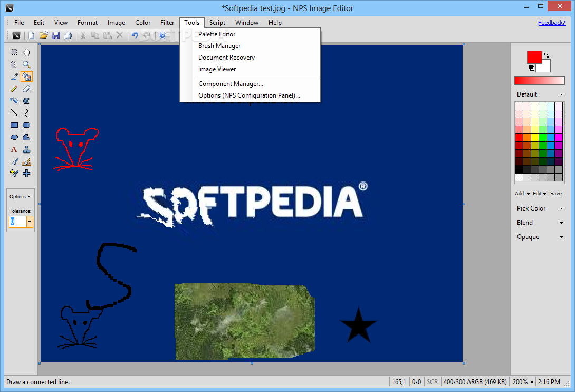Select the freeform polygon shape tool
575x392 pixels.
26,137
